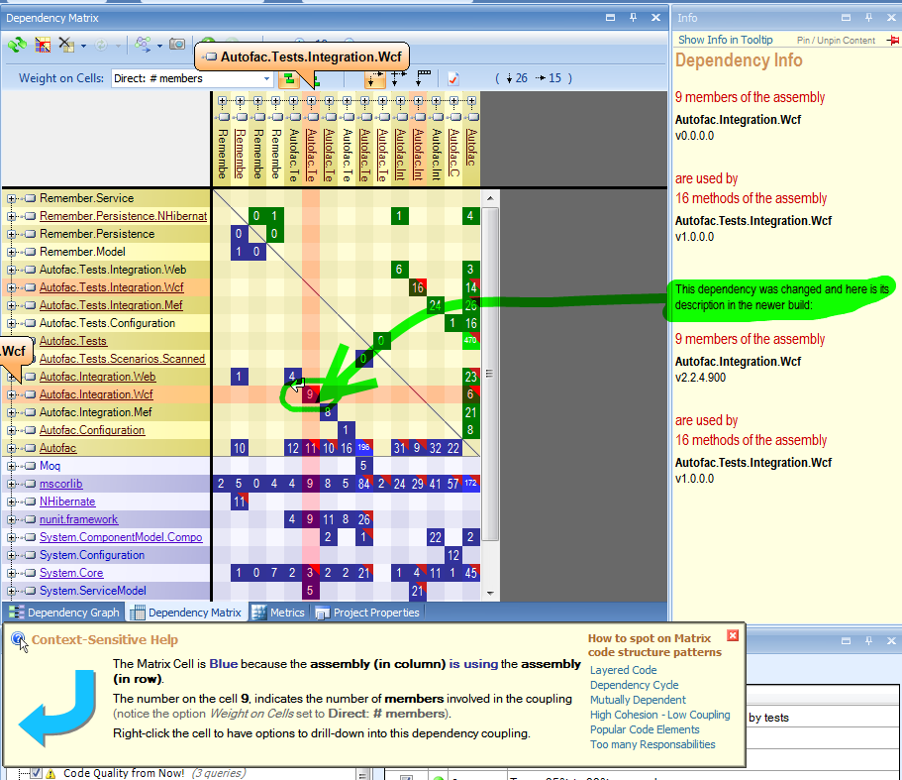902x780 pixels.
Task: Select the Autofac.Tests.Integration.Wcf row label
Action: (112, 287)
